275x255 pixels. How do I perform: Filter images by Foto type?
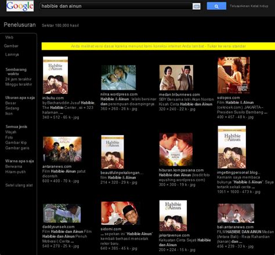click(x=9, y=137)
